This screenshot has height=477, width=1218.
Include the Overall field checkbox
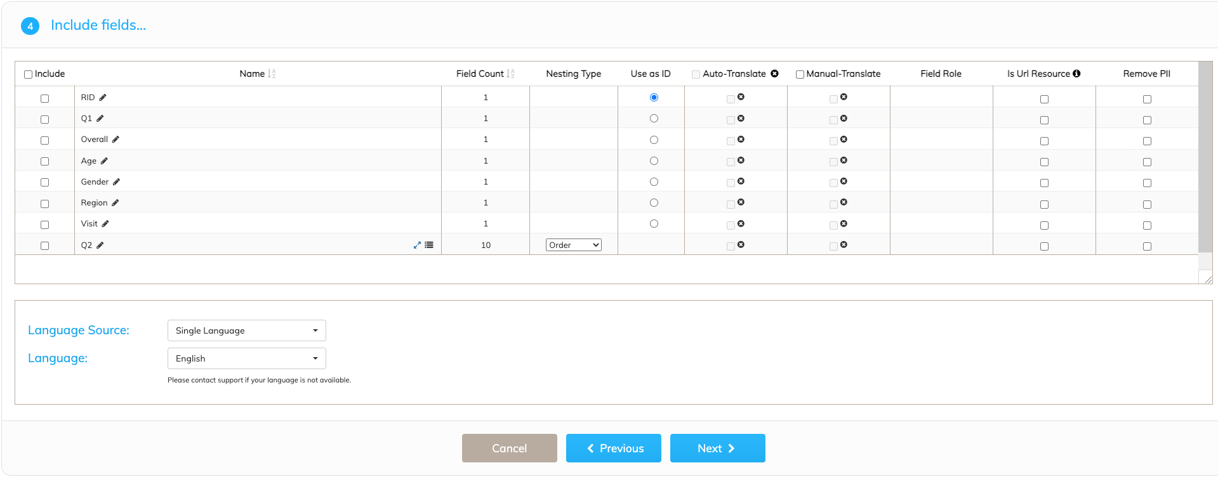point(44,140)
